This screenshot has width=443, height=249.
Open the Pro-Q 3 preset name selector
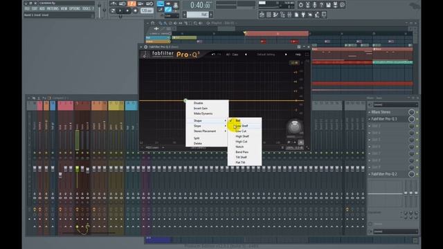click(266, 55)
